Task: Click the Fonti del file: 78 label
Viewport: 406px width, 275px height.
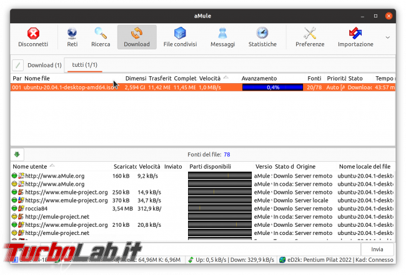Action: click(x=209, y=154)
